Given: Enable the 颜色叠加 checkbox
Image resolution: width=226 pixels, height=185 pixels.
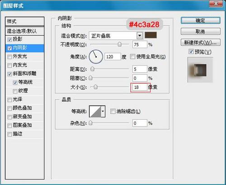Looking at the screenshot, I should point(9,108).
